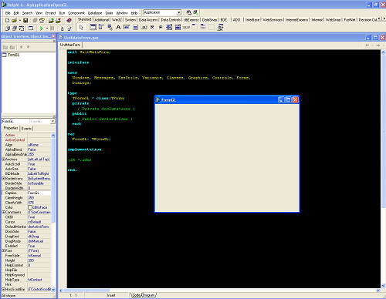
Task: Pick the Label component (letter A)
Action: (118, 27)
